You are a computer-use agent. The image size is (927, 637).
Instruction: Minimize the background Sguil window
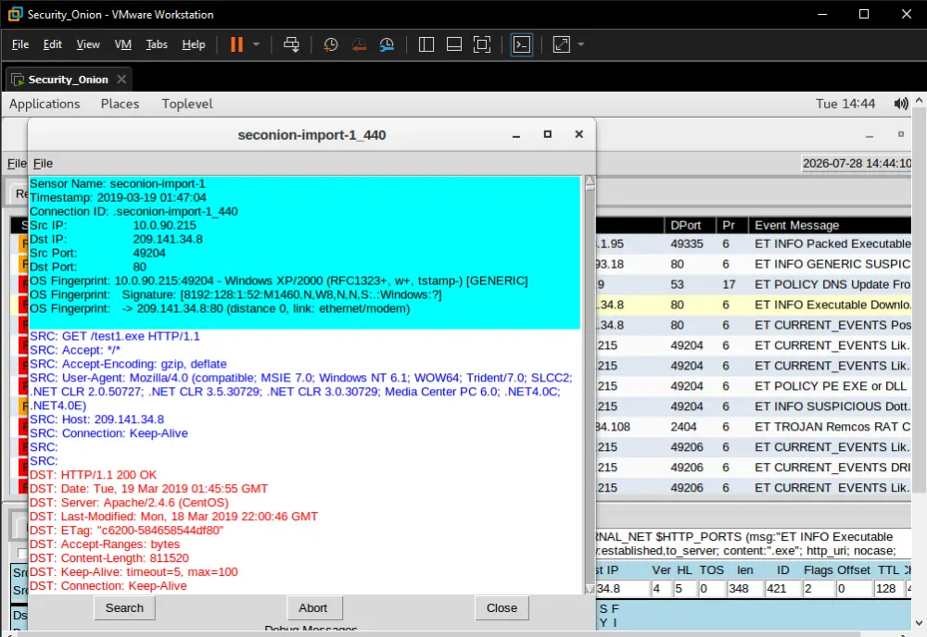[870, 135]
